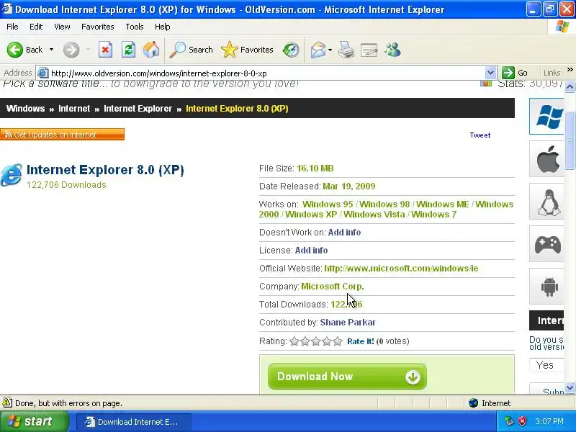Click the network tray icon beside the clock

[x=509, y=421]
